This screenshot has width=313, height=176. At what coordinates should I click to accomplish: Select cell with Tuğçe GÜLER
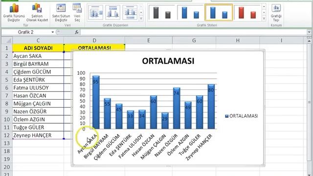(38, 127)
